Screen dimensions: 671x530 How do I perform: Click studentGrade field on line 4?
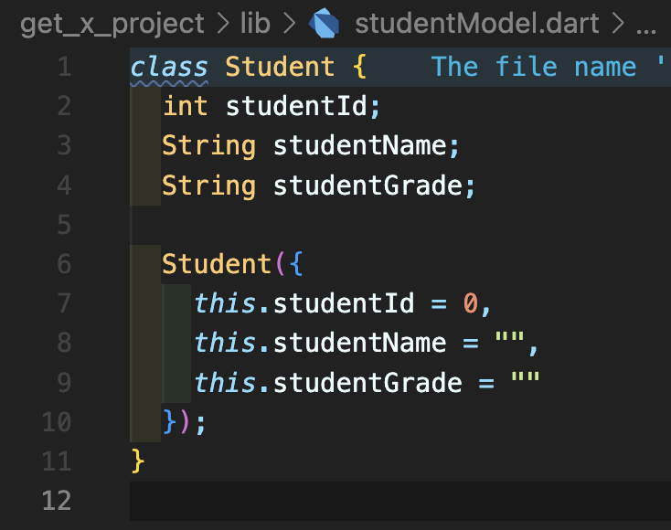coord(368,186)
